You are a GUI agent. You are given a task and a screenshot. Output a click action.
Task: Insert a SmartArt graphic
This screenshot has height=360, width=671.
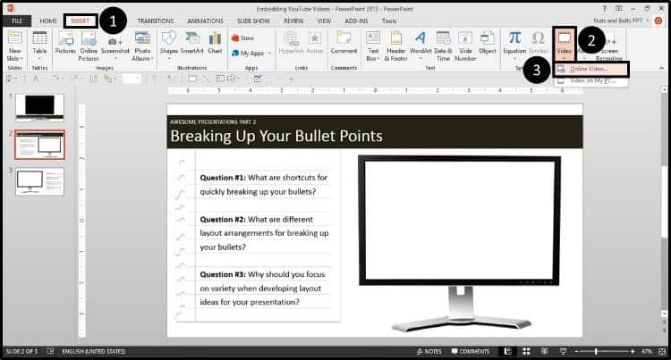[191, 44]
